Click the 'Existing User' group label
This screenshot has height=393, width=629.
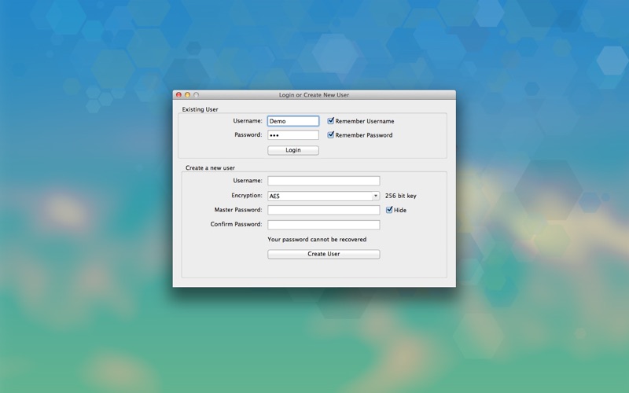click(x=200, y=109)
